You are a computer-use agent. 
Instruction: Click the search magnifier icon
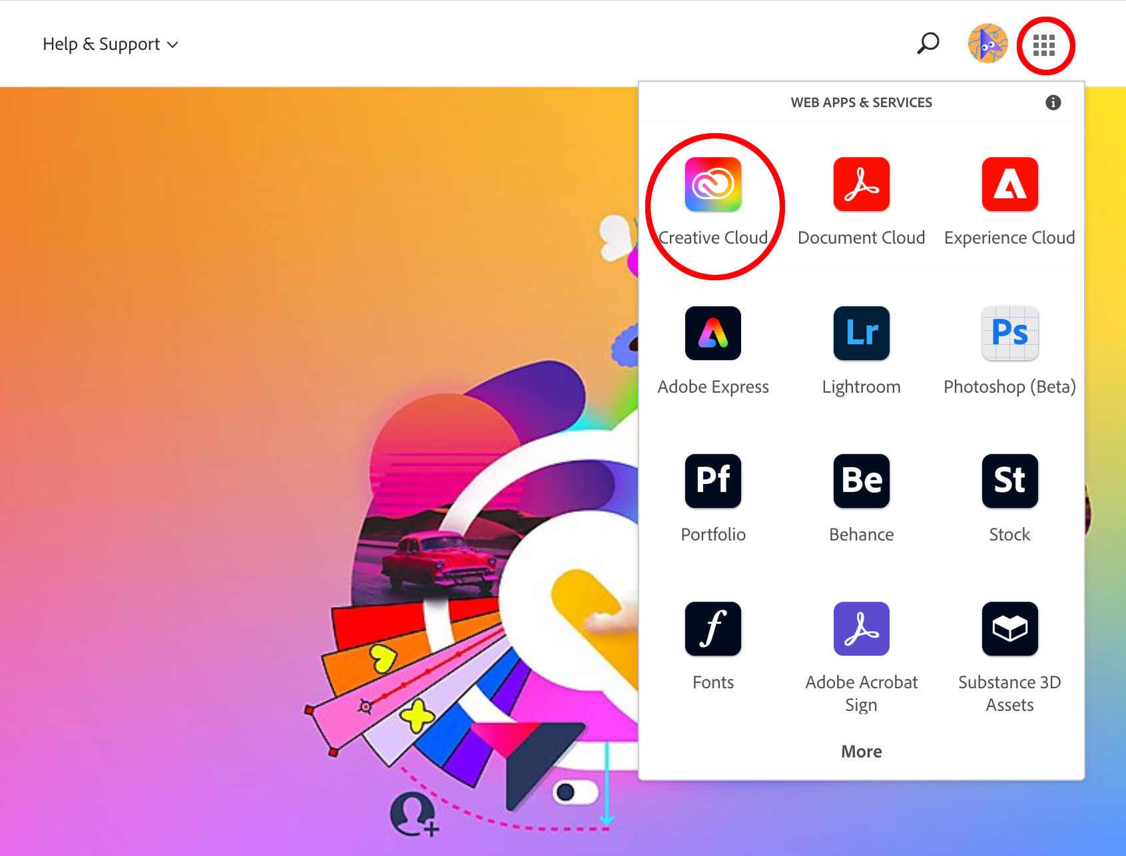(927, 43)
